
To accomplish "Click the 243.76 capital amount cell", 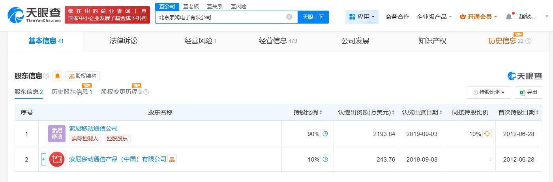I will tap(366, 159).
